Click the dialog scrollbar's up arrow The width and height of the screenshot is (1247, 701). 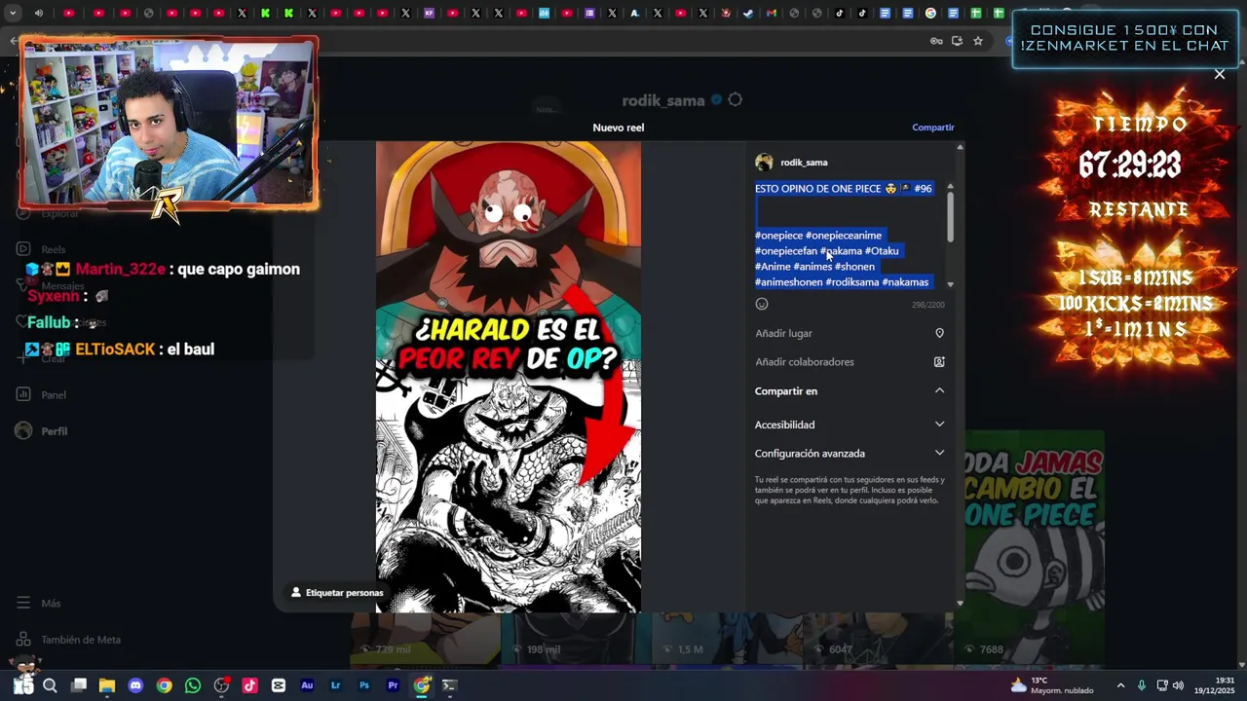960,147
